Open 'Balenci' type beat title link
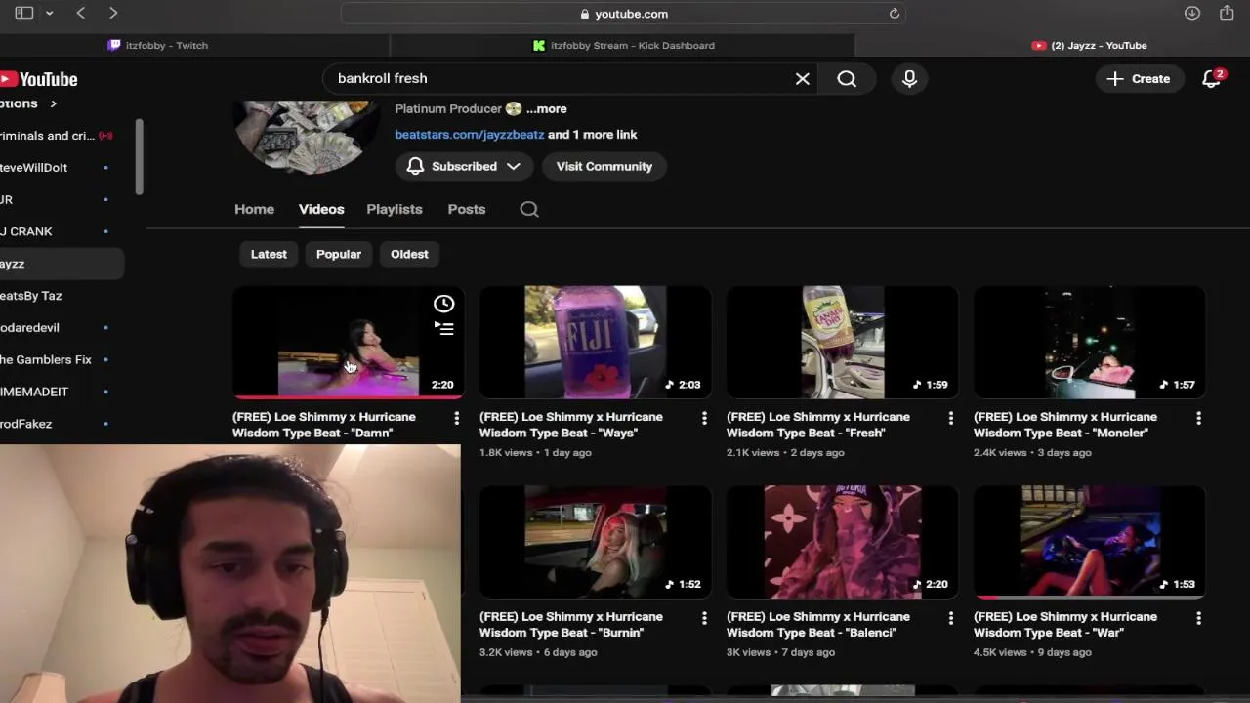1250x703 pixels. click(x=818, y=625)
